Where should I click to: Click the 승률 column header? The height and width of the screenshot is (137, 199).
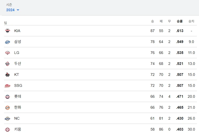coord(180,21)
